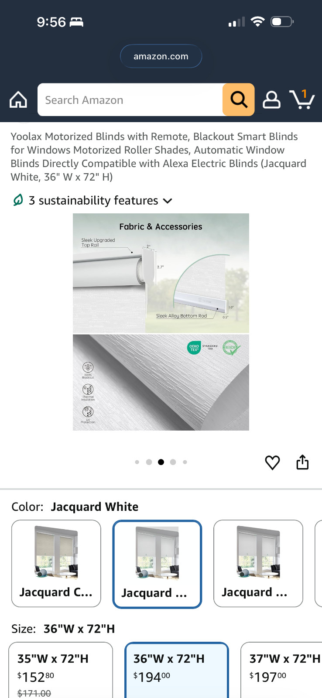Tap the orange search magnifier button
Image resolution: width=322 pixels, height=698 pixels.
pos(239,99)
